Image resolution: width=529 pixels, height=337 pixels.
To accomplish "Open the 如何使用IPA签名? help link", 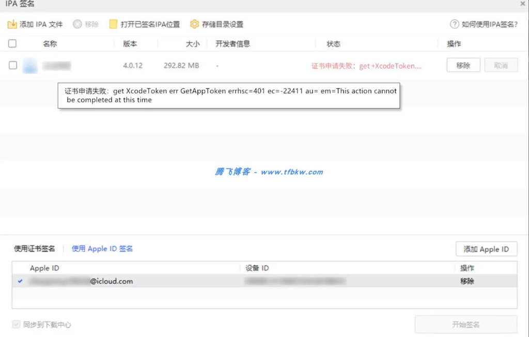I will pos(489,24).
